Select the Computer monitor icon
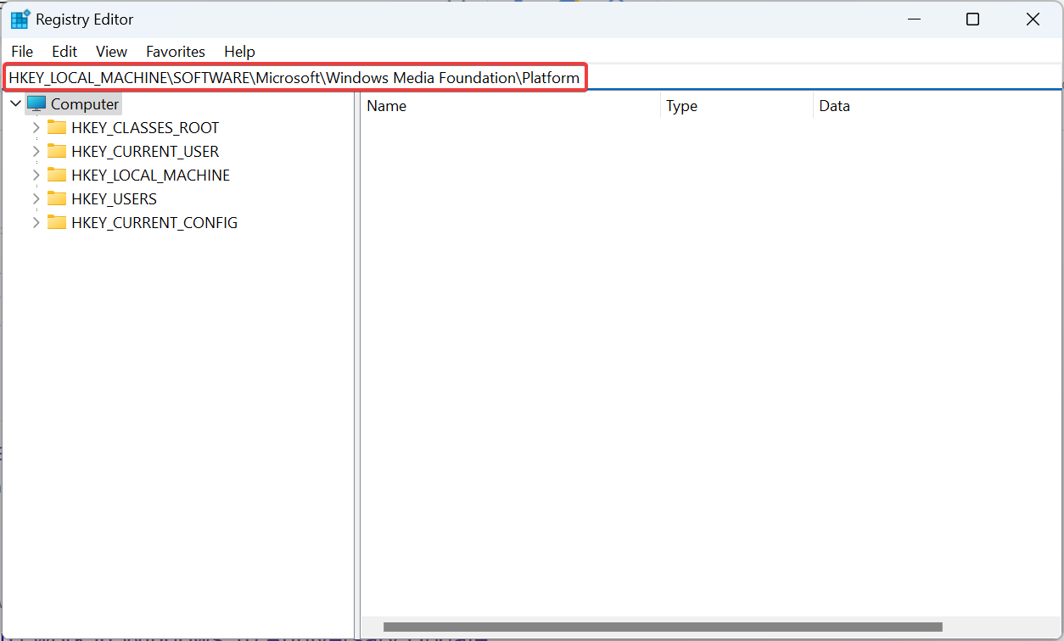1064x641 pixels. 36,104
